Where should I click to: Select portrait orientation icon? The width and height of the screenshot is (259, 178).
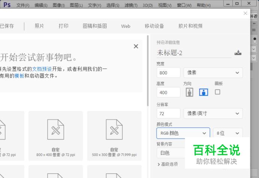coord(189,92)
